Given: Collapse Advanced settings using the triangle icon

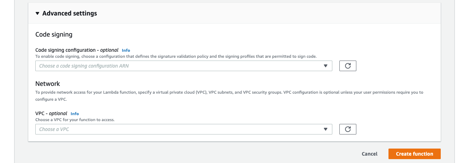Looking at the screenshot, I should 37,13.
